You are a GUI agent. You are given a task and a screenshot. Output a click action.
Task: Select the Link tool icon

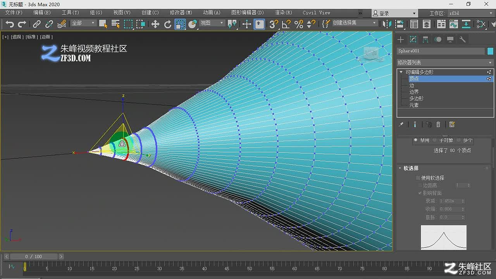tap(36, 24)
